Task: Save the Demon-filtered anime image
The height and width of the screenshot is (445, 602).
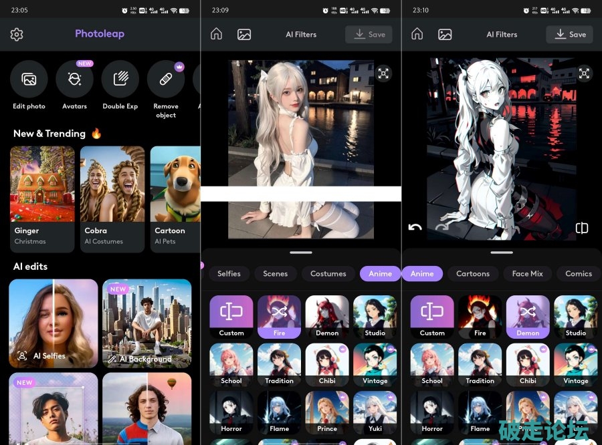Action: 569,35
